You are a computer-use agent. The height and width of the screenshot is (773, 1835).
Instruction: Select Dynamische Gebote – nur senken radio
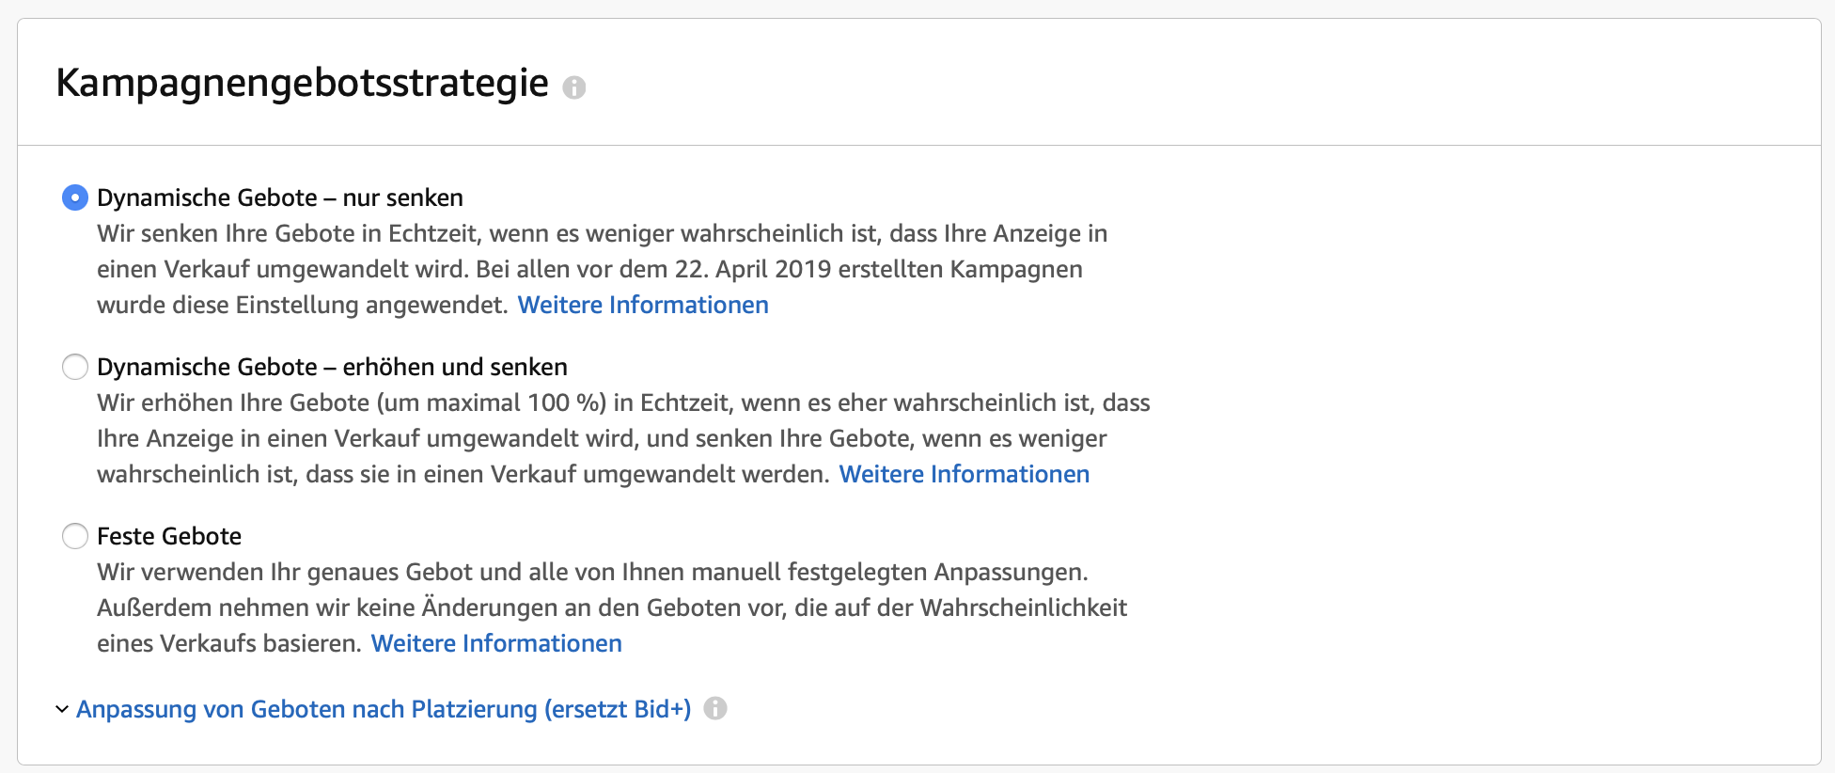(x=75, y=197)
